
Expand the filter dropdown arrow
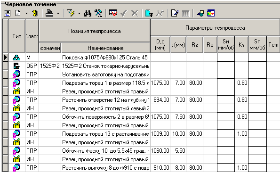coord(79,13)
